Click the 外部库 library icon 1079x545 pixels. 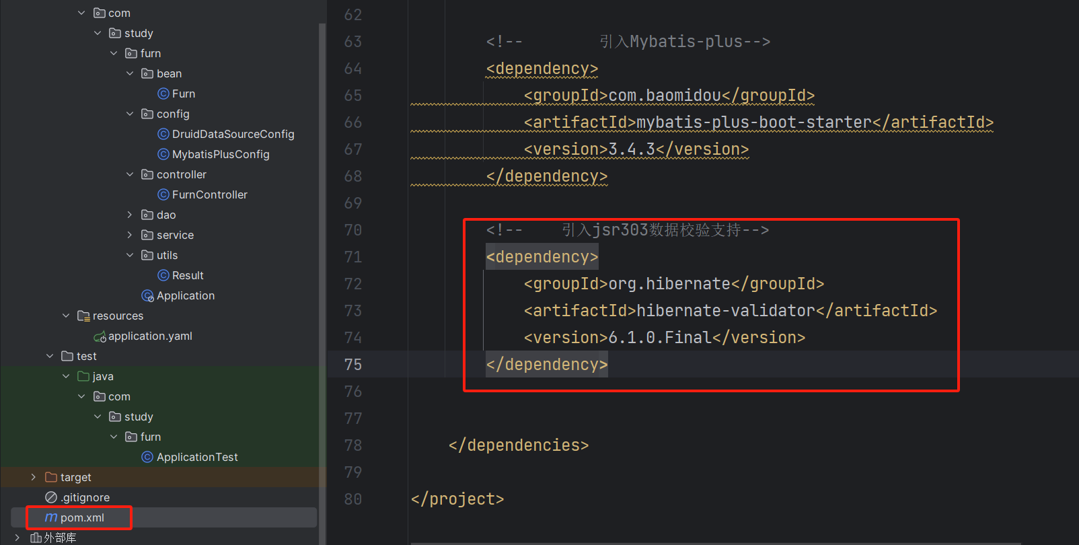[x=36, y=537]
